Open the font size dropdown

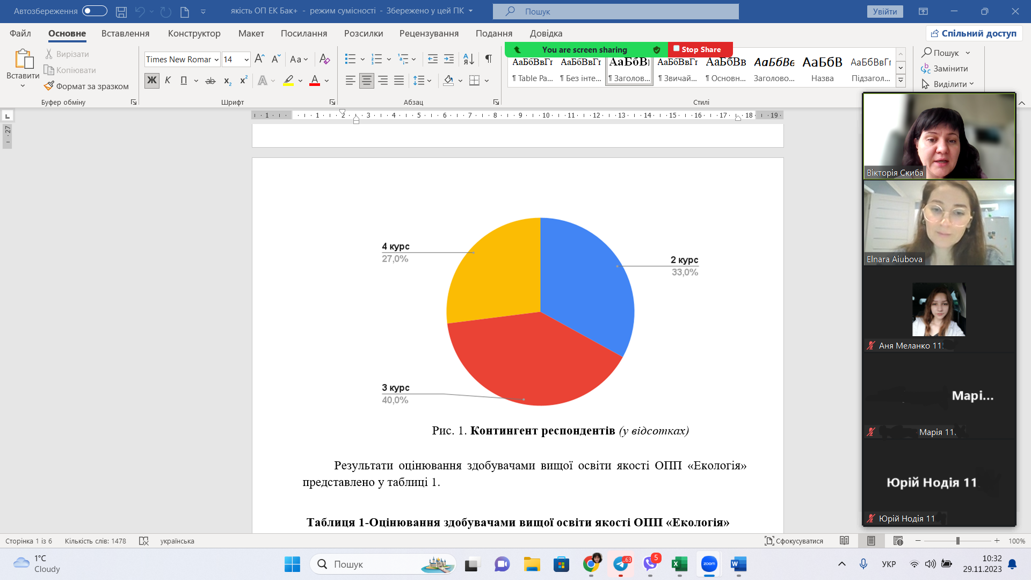click(246, 60)
